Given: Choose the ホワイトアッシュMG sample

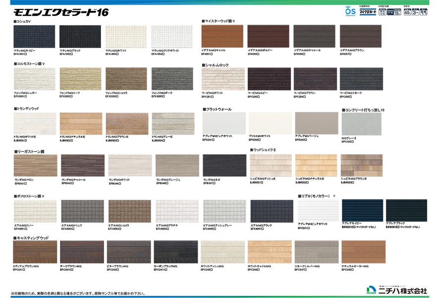Looking at the screenshot, I should [223, 252].
